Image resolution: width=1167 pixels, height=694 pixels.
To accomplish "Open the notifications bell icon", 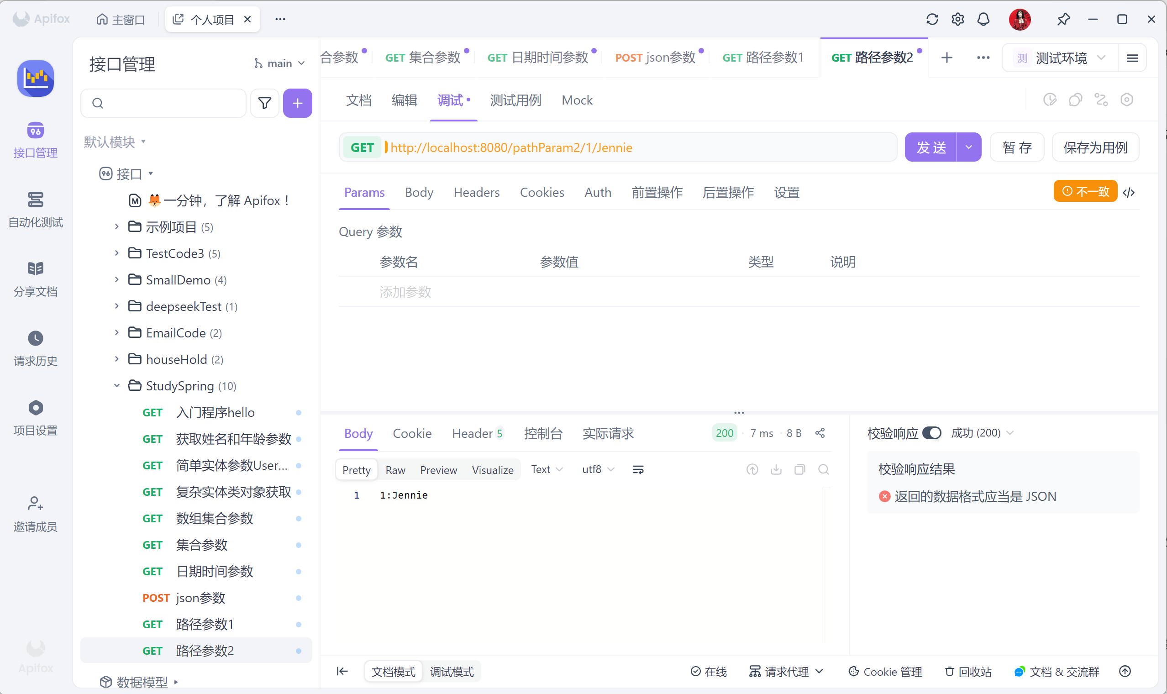I will tap(983, 19).
